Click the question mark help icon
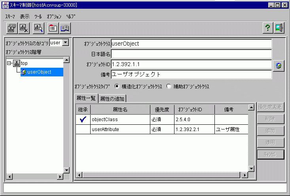The image size is (290, 196). pos(267,28)
